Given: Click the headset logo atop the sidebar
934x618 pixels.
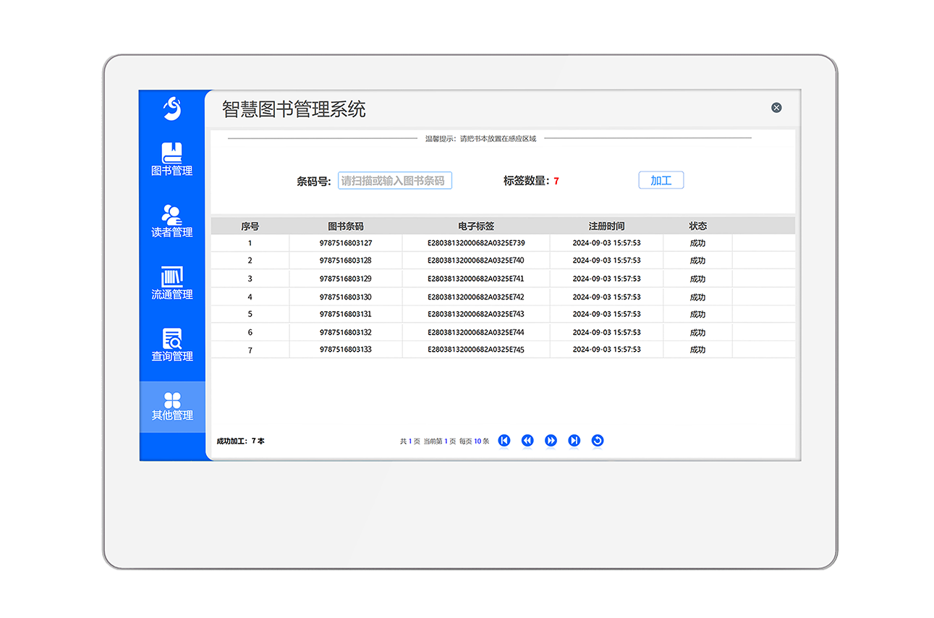Looking at the screenshot, I should pos(171,107).
